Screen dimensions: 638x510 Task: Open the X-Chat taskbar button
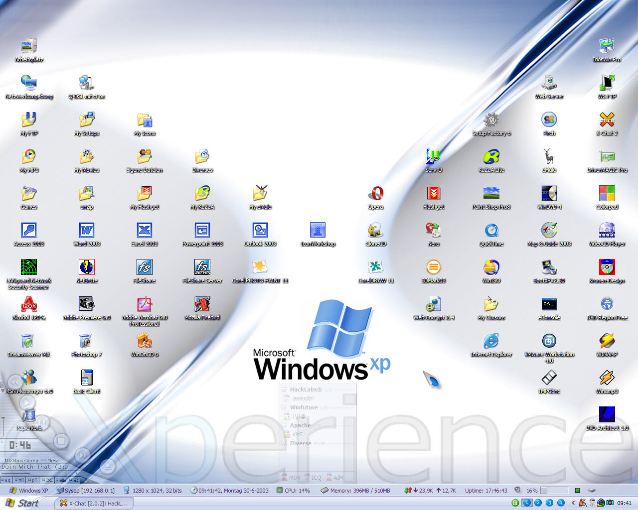(94, 503)
